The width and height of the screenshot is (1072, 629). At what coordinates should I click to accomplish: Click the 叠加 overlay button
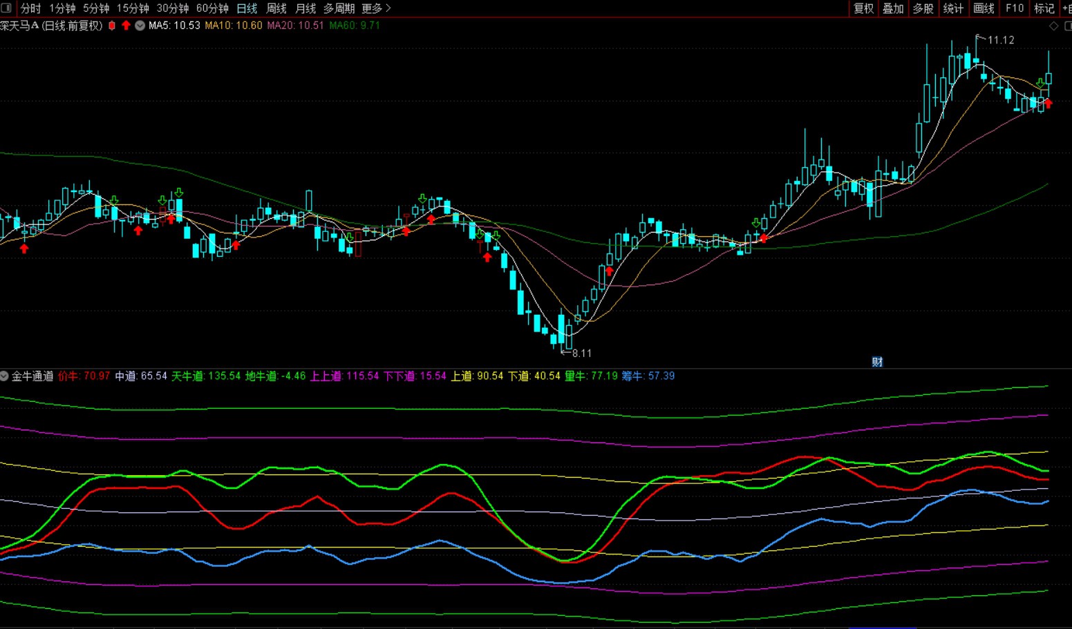[894, 8]
